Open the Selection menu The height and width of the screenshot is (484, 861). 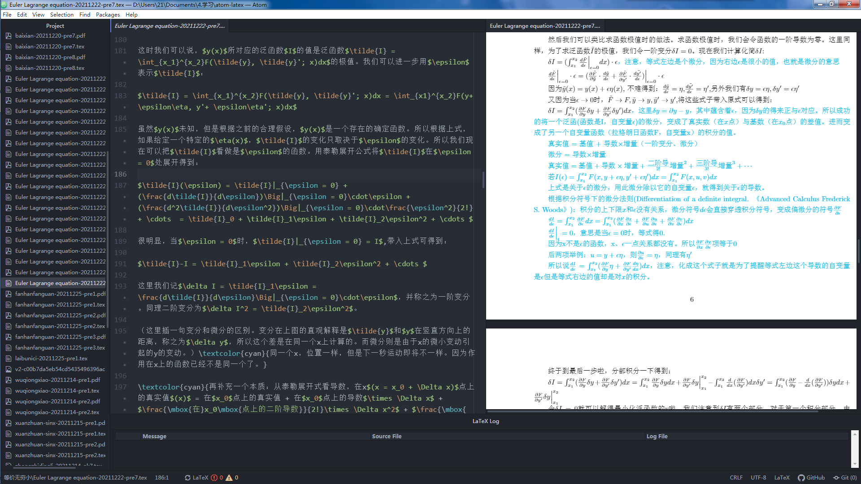(62, 15)
